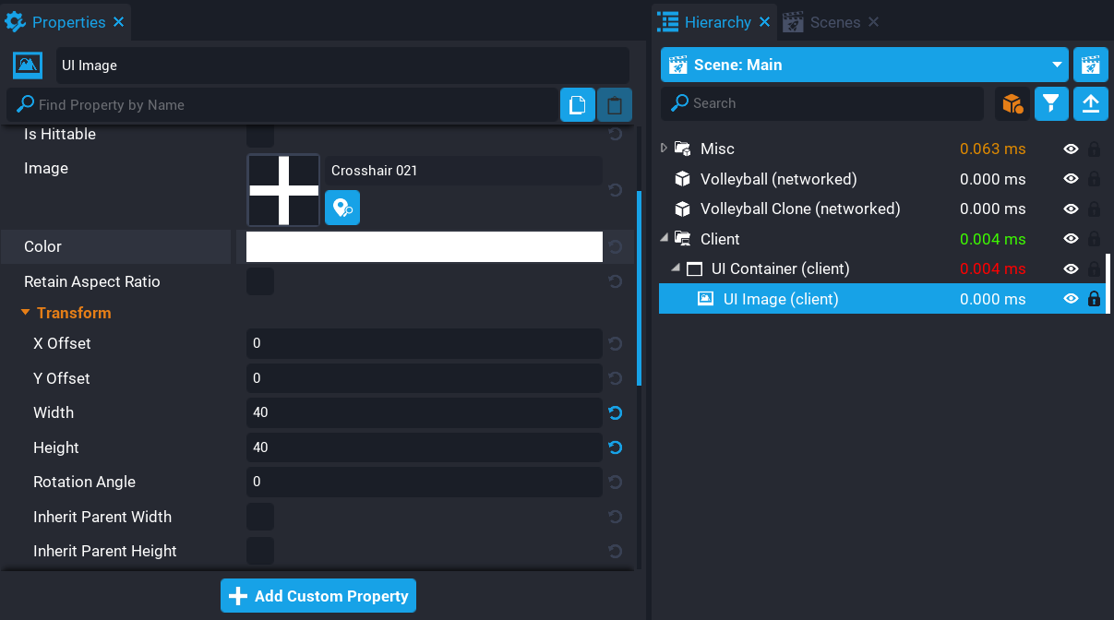Click the scene manager icon beside scene dropdown

click(1090, 65)
